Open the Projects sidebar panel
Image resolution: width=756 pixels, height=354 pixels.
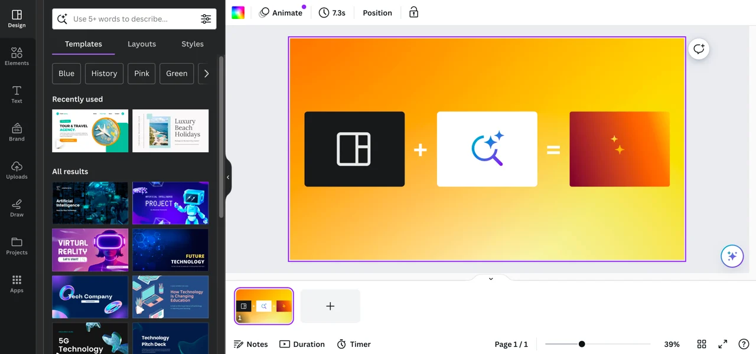(17, 245)
